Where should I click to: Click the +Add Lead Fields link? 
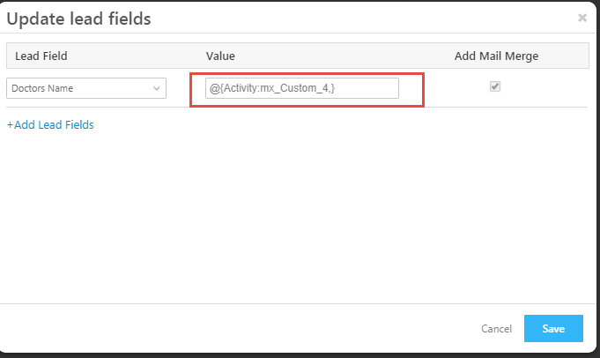(x=50, y=125)
